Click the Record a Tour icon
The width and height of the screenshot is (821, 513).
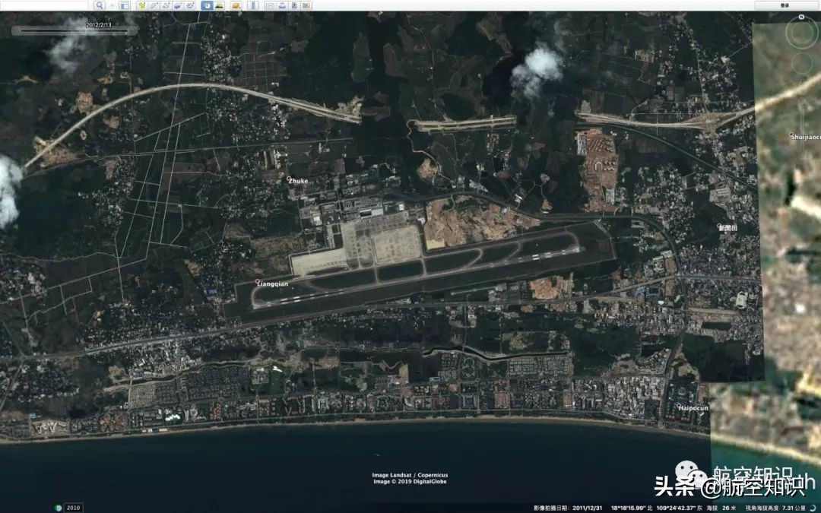[190, 5]
